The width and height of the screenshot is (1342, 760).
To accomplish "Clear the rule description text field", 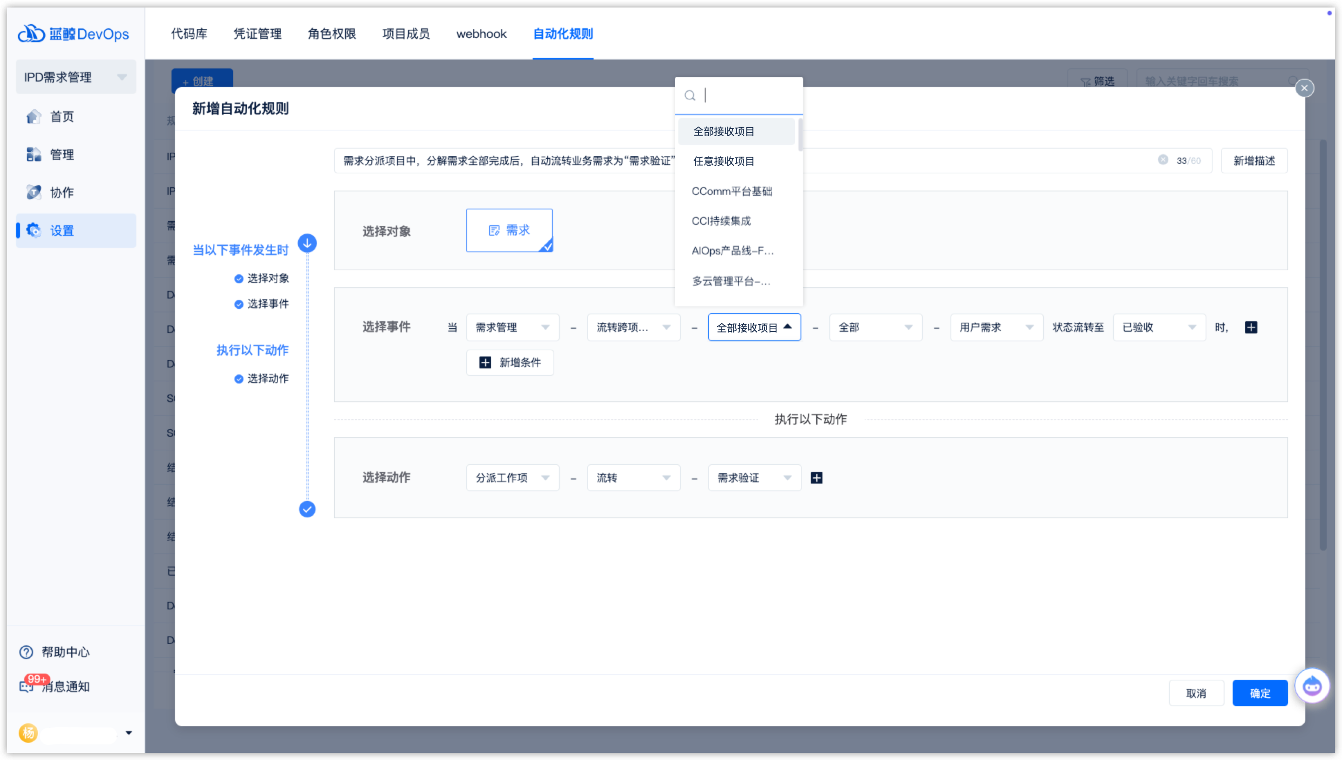I will (1163, 160).
